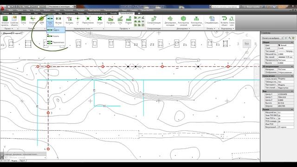
Task: Collapse the Разное properties section
Action: pyautogui.click(x=292, y=109)
